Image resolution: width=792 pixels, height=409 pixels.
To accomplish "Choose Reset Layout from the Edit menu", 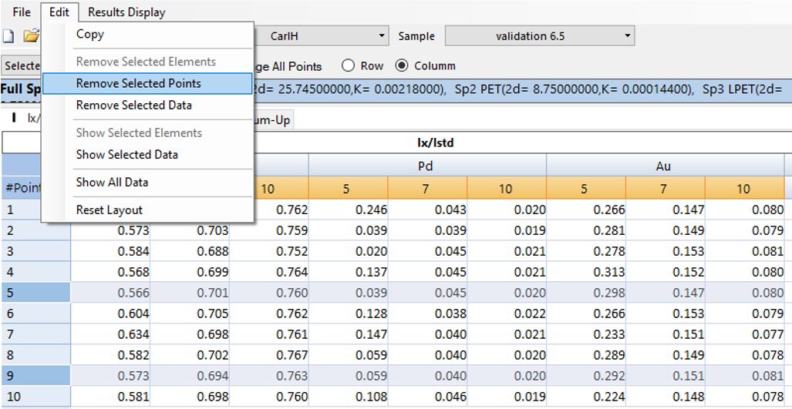I will 109,210.
